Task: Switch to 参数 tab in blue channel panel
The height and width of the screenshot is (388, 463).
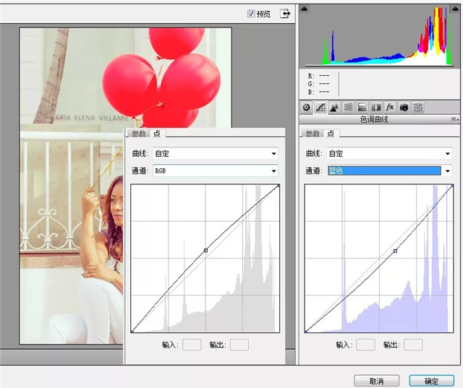Action: click(312, 134)
